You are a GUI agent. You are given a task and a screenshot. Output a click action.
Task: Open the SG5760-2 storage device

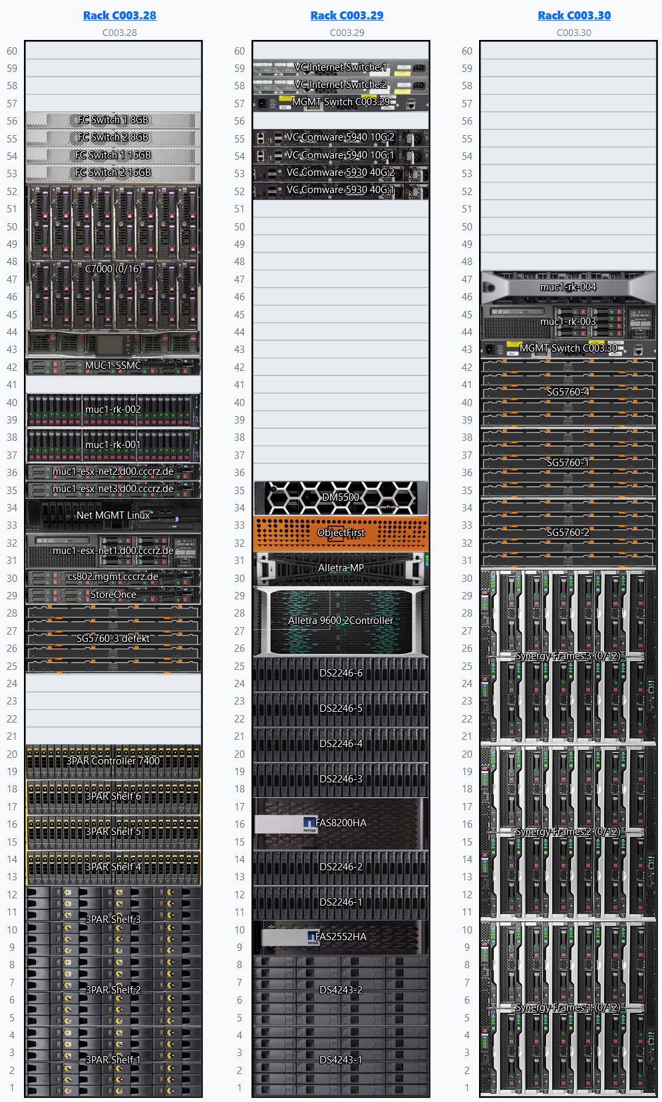point(568,533)
